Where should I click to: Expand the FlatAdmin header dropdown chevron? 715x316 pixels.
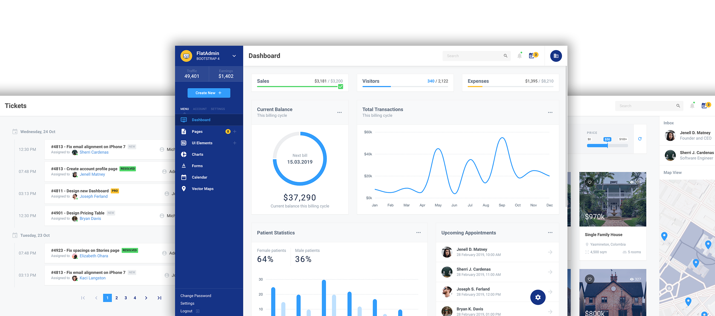(234, 56)
